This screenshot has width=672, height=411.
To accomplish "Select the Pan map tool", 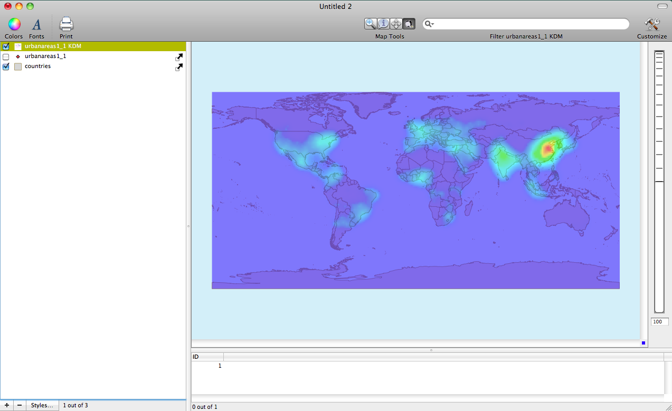I will pos(396,24).
